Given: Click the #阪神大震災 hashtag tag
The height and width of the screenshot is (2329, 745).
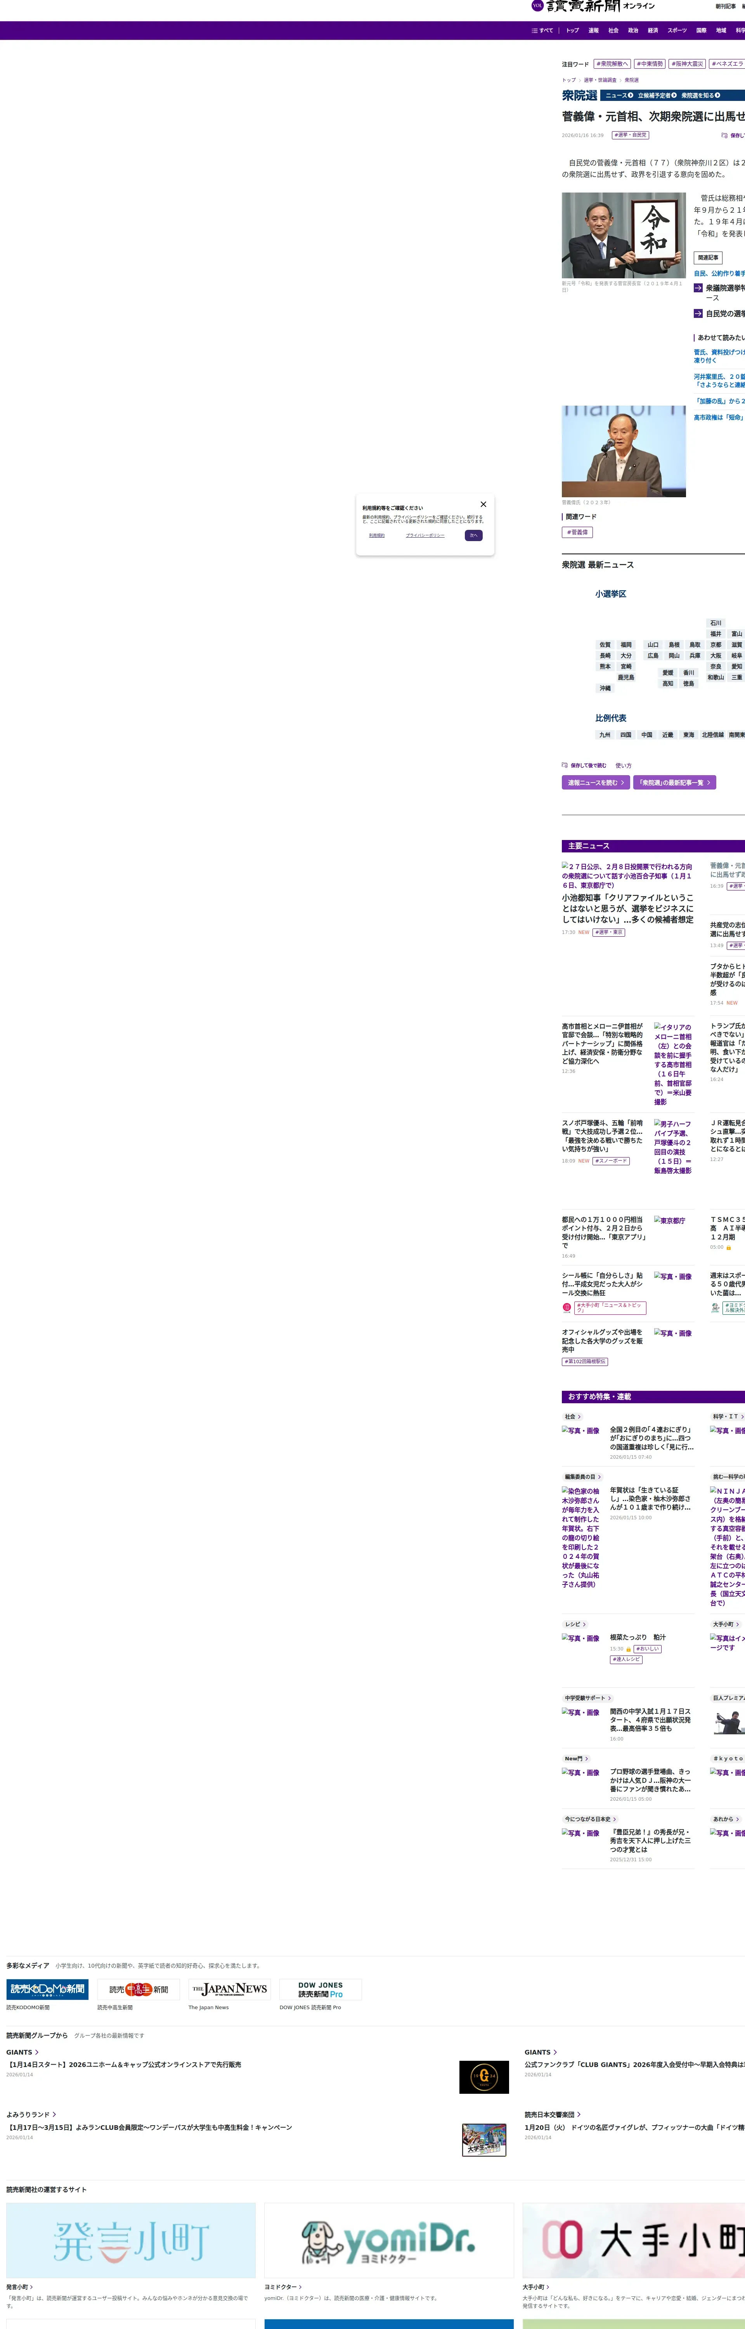Looking at the screenshot, I should [687, 64].
